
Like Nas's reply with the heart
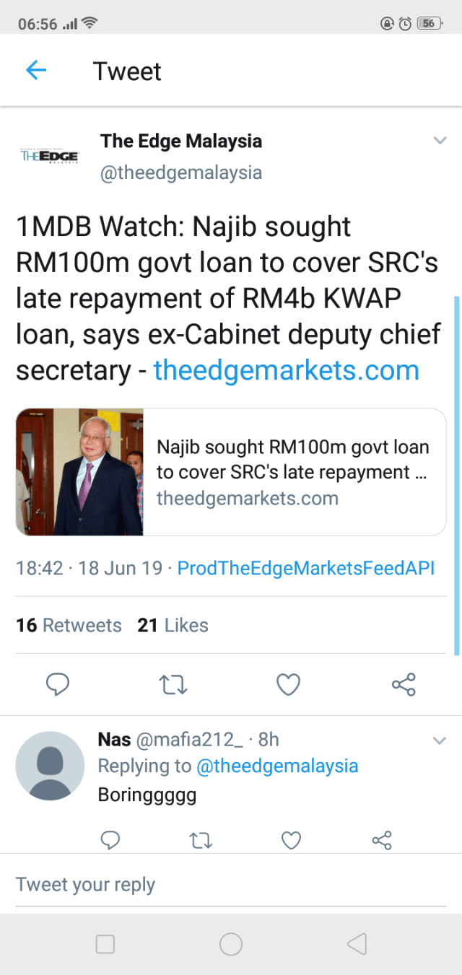(x=291, y=840)
